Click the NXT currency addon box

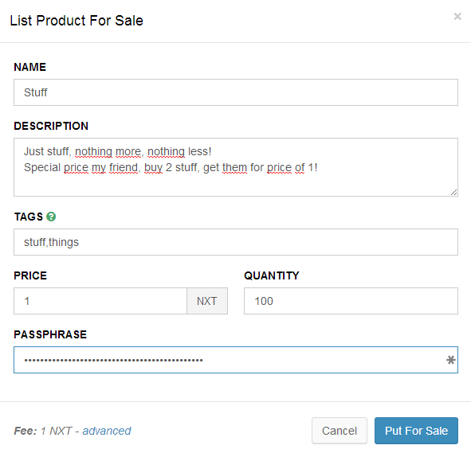pyautogui.click(x=207, y=301)
